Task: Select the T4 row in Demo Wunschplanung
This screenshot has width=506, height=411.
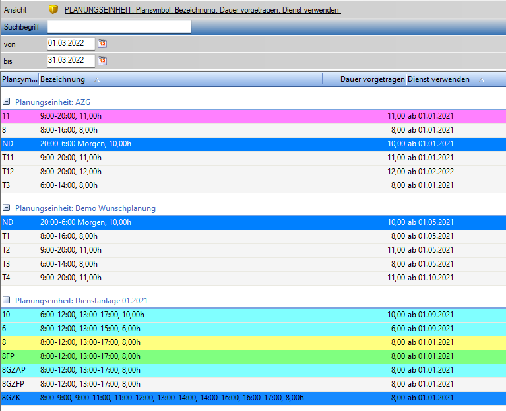Action: click(198, 278)
